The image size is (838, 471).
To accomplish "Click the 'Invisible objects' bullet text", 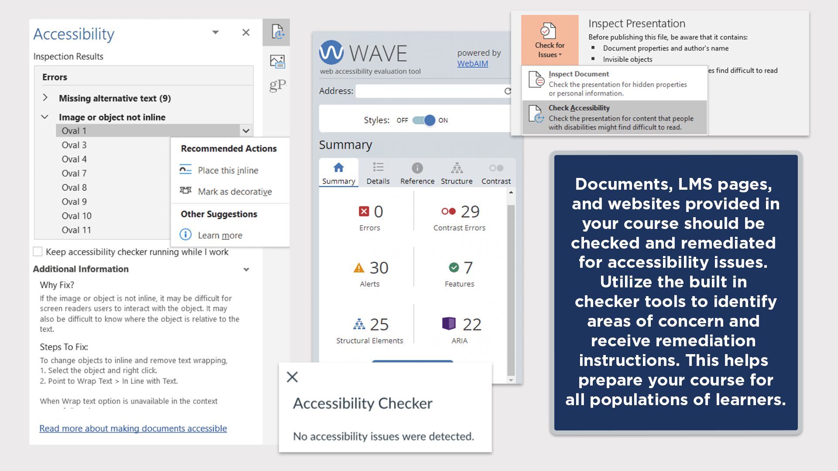I will [x=628, y=59].
